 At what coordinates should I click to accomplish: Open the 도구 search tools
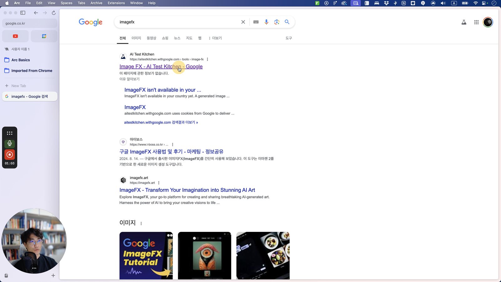(x=289, y=38)
